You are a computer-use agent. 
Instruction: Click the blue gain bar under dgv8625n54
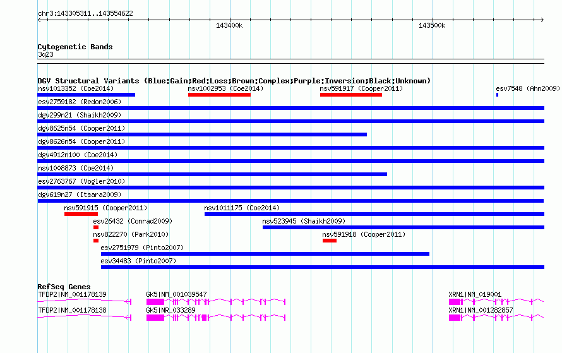click(x=202, y=135)
